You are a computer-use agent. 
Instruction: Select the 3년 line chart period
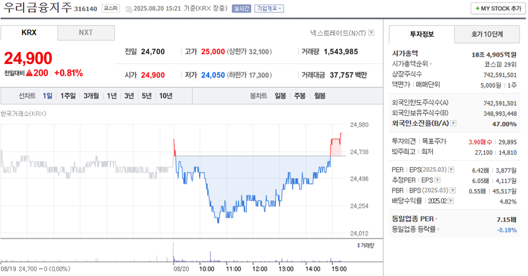(x=129, y=96)
